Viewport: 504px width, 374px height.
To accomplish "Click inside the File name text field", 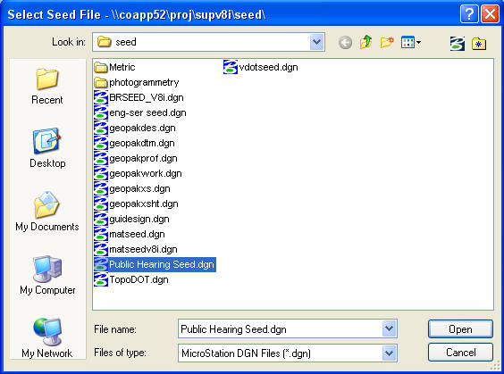I will pyautogui.click(x=281, y=328).
